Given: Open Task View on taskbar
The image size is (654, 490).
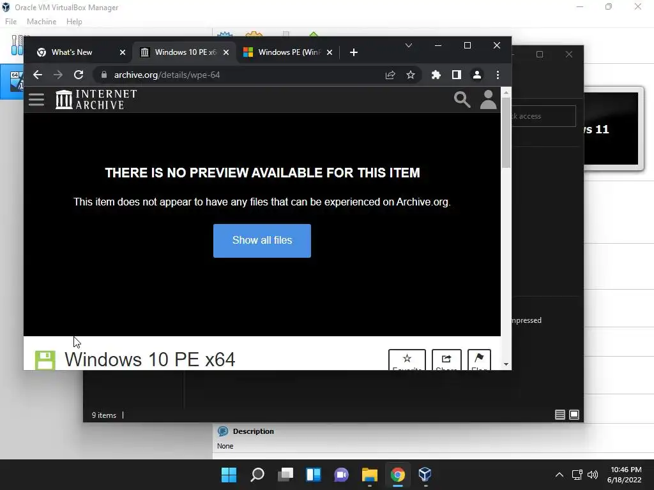Looking at the screenshot, I should tap(285, 475).
